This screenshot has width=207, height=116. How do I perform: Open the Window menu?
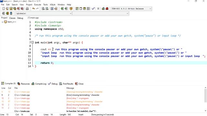click(61, 5)
